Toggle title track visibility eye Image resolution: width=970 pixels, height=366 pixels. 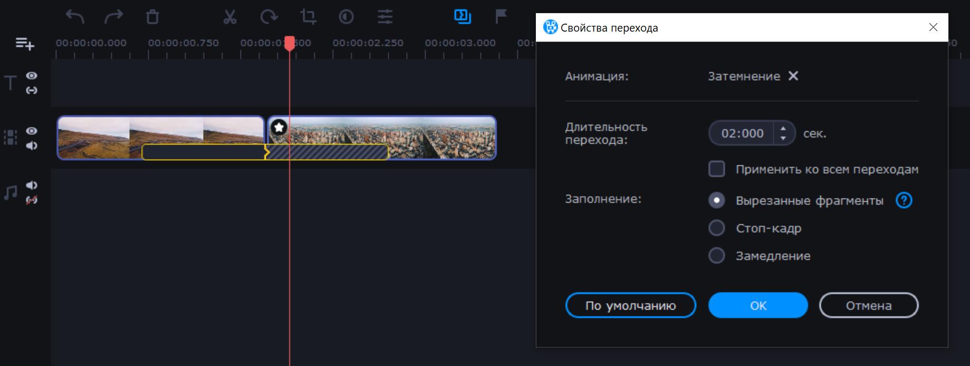click(x=32, y=76)
